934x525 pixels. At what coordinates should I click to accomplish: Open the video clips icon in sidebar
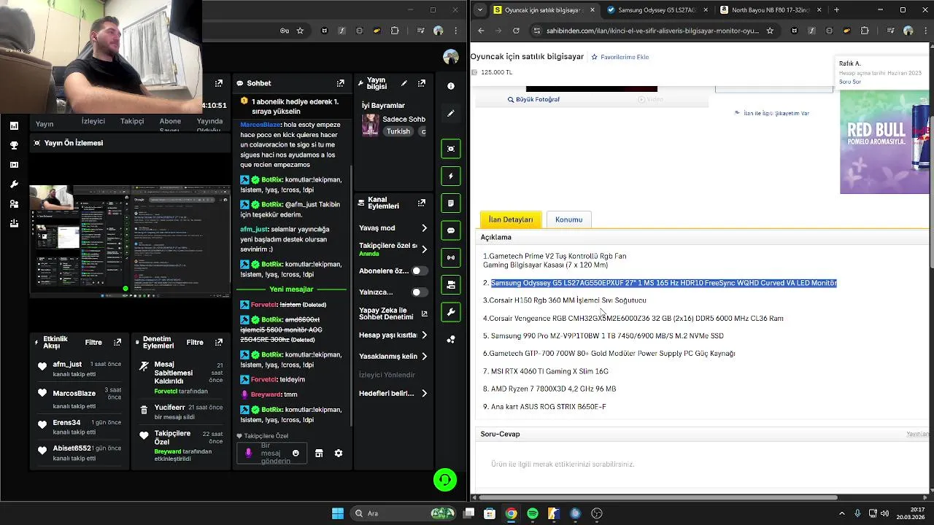pyautogui.click(x=14, y=165)
